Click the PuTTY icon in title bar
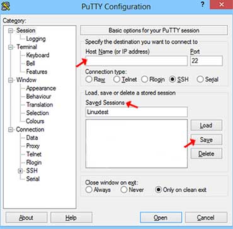The height and width of the screenshot is (229, 233). pos(6,6)
